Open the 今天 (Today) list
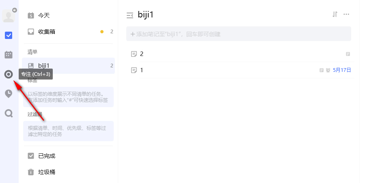The image size is (365, 183). [x=69, y=15]
